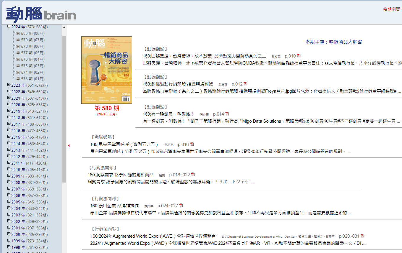402x253 pixels.
Task: Open article 有一種創意，叫數據！
Action: (x=168, y=114)
